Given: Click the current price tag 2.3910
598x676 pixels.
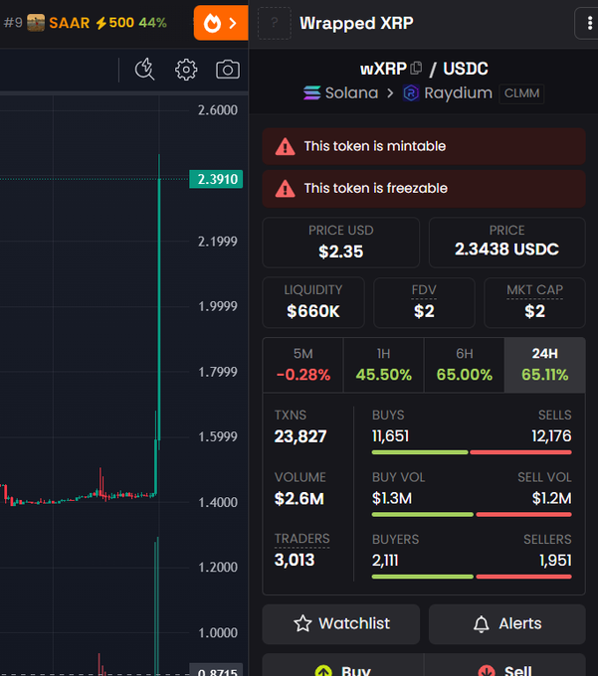Looking at the screenshot, I should (216, 179).
